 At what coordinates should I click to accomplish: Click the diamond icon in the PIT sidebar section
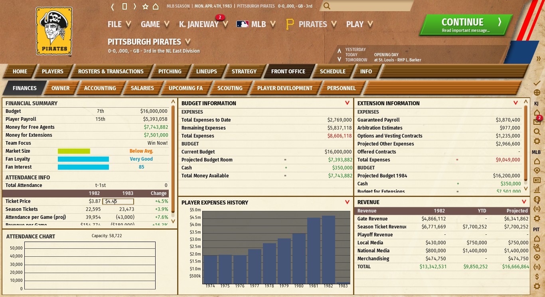(x=537, y=258)
